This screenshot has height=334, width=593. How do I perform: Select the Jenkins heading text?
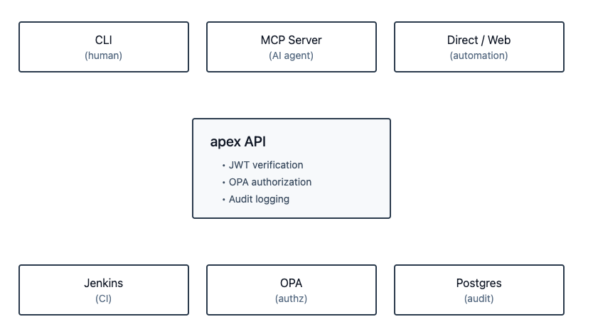[104, 283]
